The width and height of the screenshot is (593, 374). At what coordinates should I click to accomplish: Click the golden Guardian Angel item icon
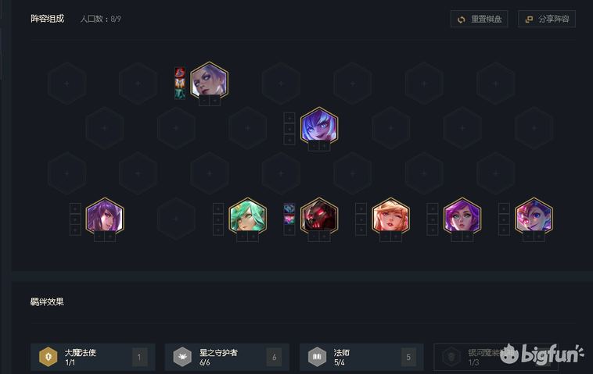pyautogui.click(x=180, y=83)
